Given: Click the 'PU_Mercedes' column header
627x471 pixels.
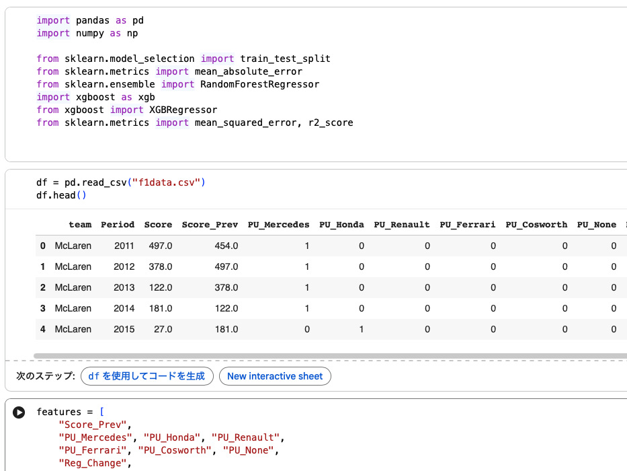Looking at the screenshot, I should (278, 225).
